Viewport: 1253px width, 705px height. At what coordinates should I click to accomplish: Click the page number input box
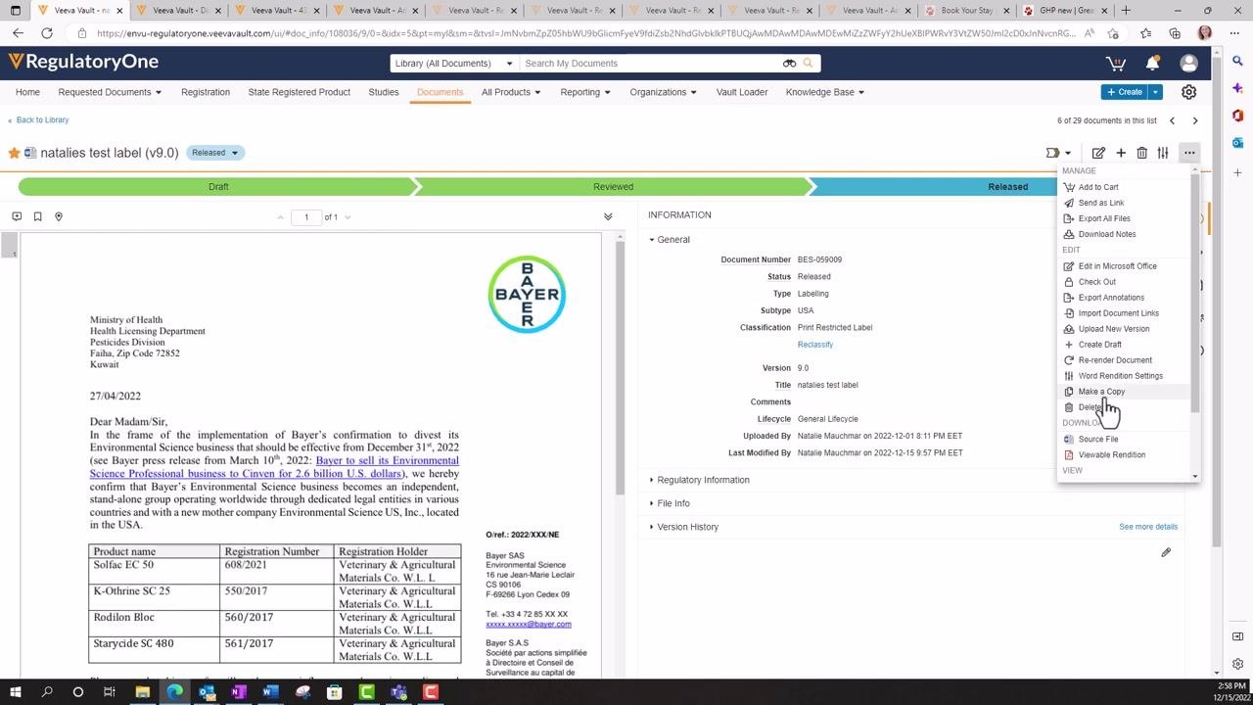306,217
